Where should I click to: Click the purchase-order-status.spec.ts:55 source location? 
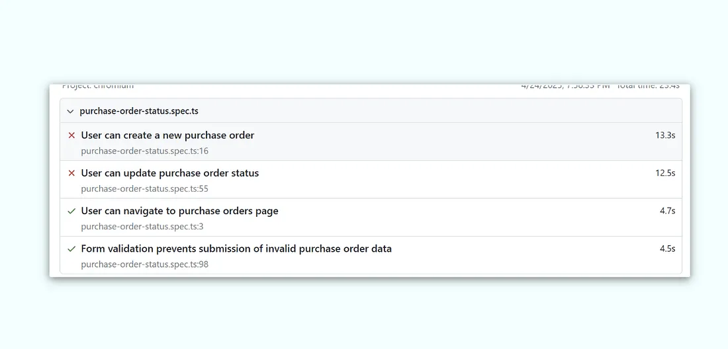click(x=144, y=188)
